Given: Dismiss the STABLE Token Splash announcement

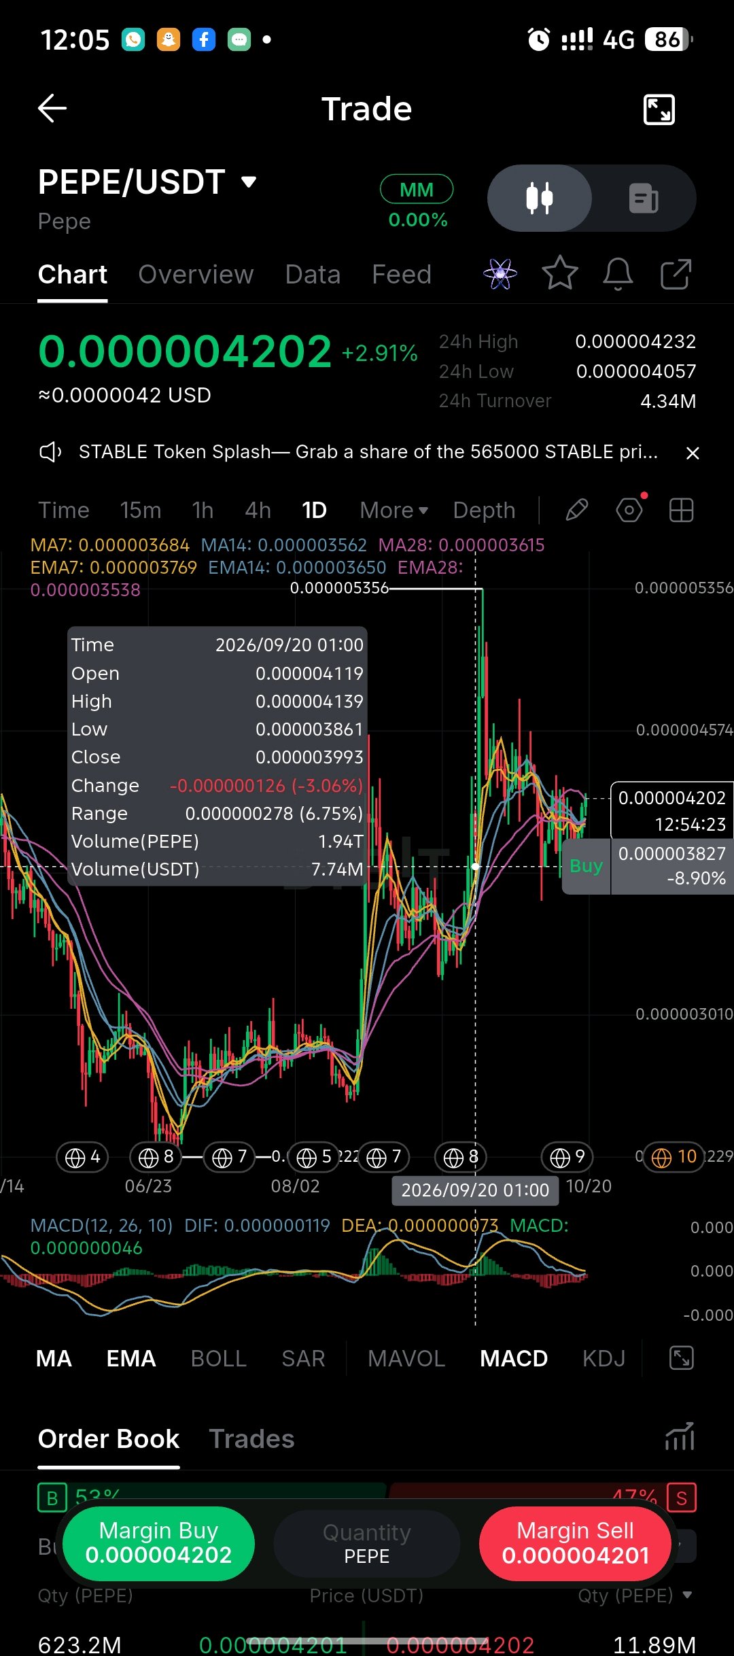Looking at the screenshot, I should pos(693,453).
